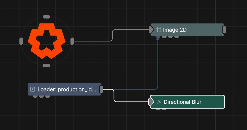Click last bottom port of Loader node
The width and height of the screenshot is (247, 130).
[47, 96]
